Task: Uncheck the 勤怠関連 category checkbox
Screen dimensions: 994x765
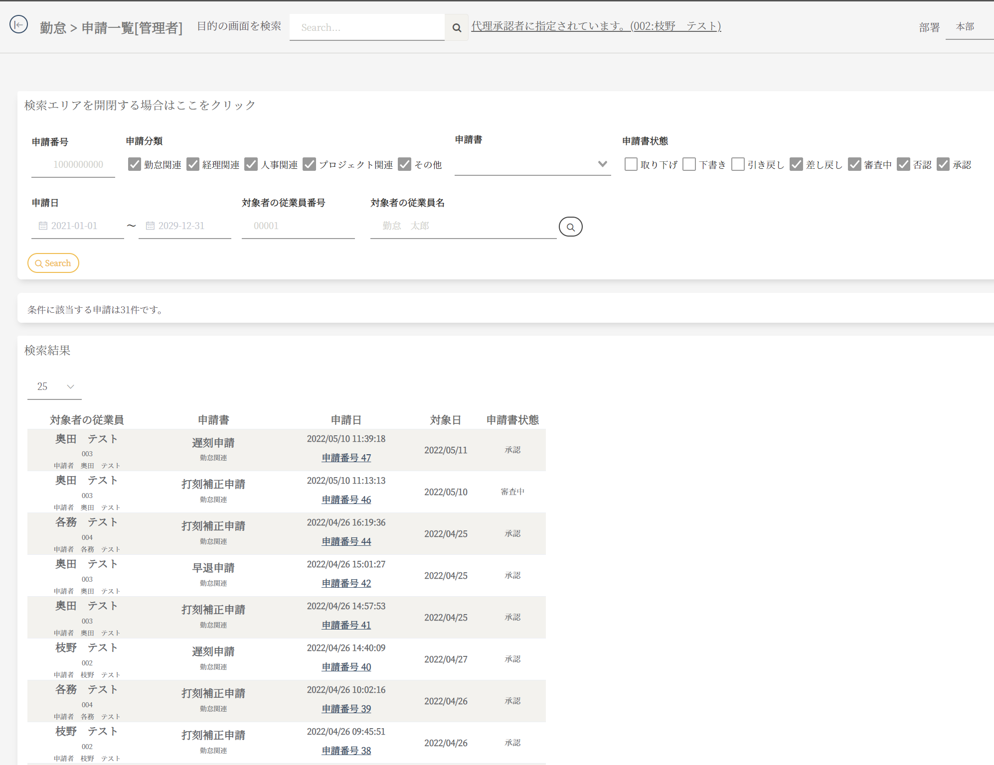Action: click(134, 164)
